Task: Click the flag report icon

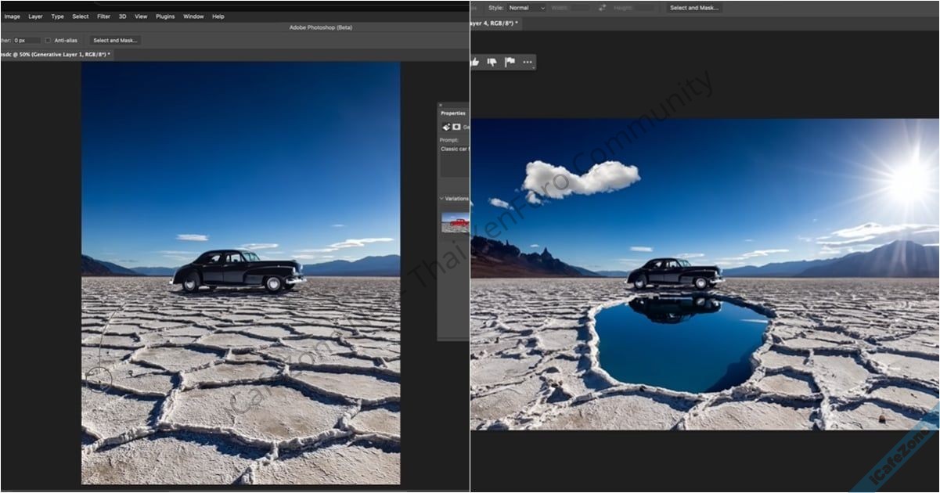Action: [510, 62]
